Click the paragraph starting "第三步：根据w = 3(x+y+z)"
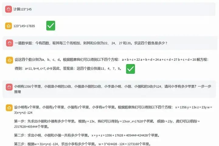The height and width of the screenshot is (146, 219). [83, 144]
